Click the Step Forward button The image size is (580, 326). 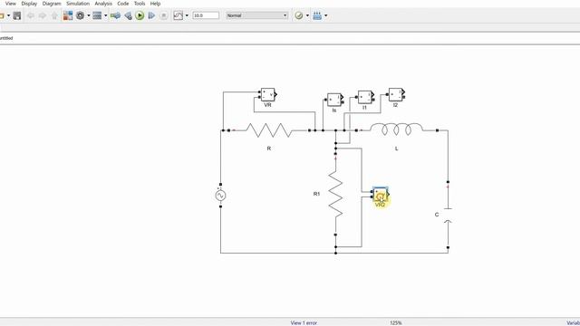click(151, 15)
